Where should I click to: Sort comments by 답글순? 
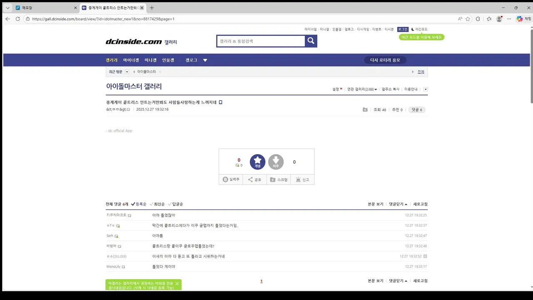(175, 204)
